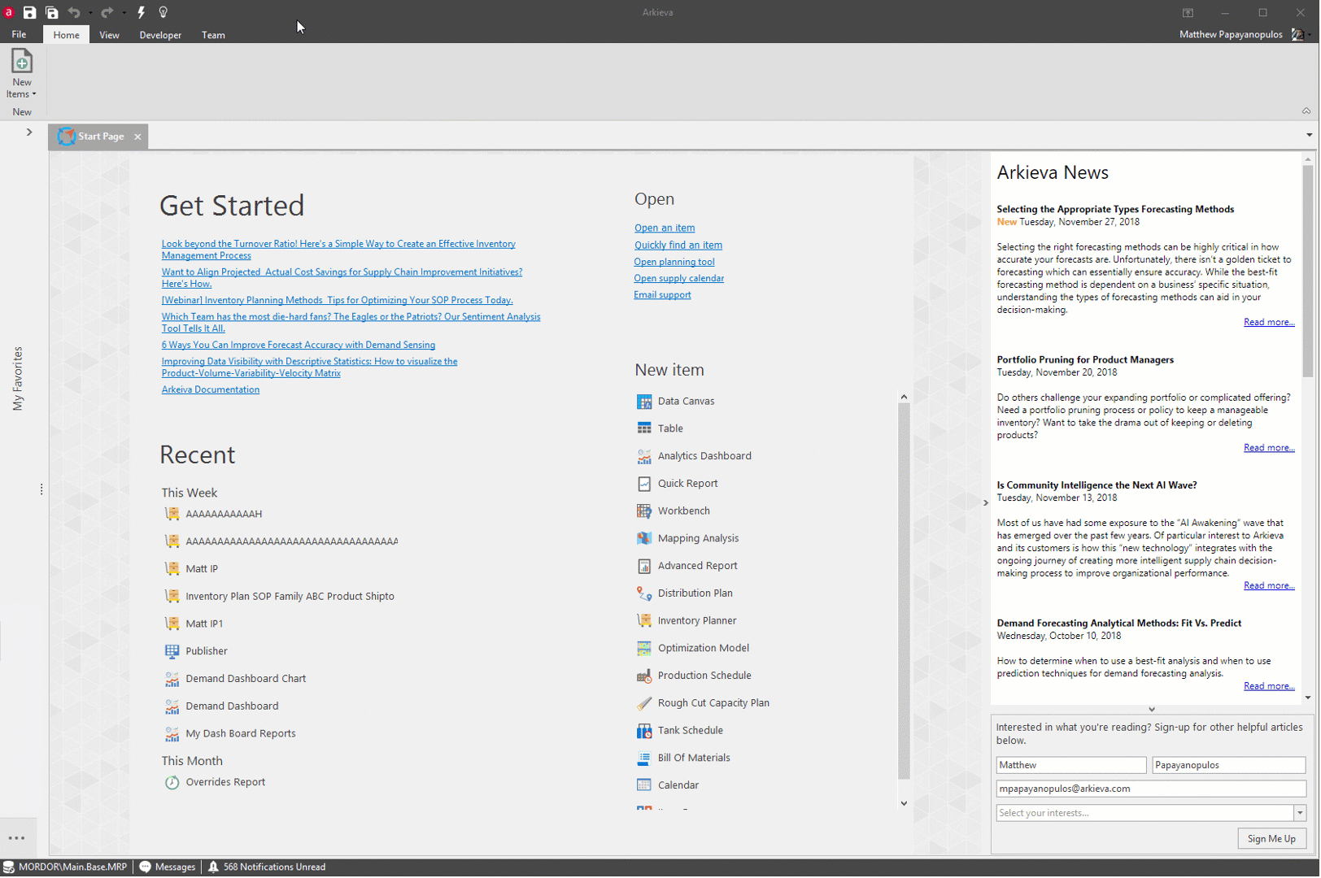Viewport: 1321px width, 878px height.
Task: Collapse the ribbon with the caret
Action: click(x=1306, y=111)
